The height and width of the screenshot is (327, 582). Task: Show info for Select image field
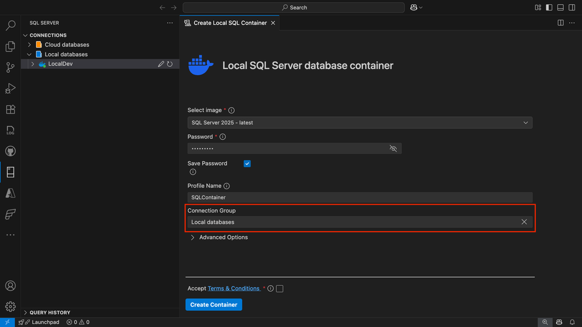[231, 110]
